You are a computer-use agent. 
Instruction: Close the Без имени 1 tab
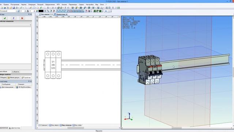(x=52, y=14)
